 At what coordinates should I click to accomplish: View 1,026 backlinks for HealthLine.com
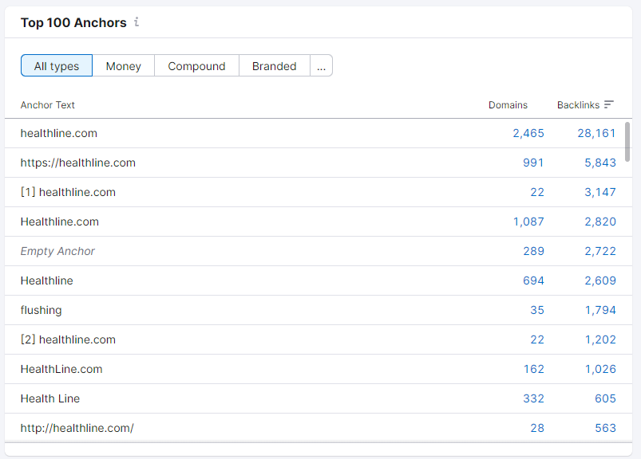[x=600, y=369]
